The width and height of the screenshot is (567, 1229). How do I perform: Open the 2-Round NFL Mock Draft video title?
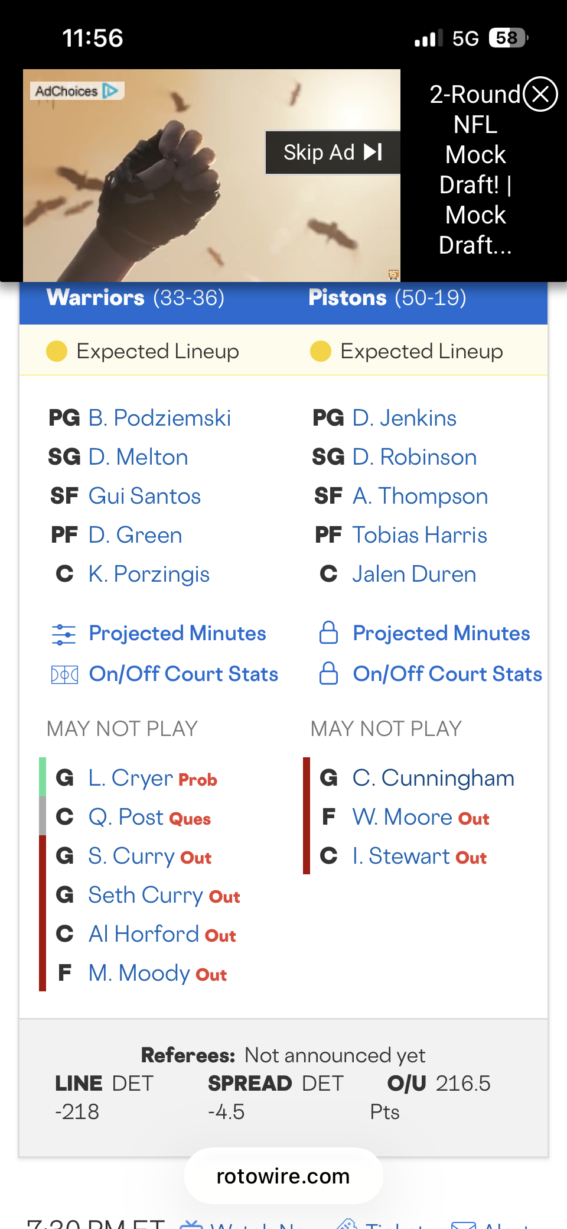click(475, 170)
